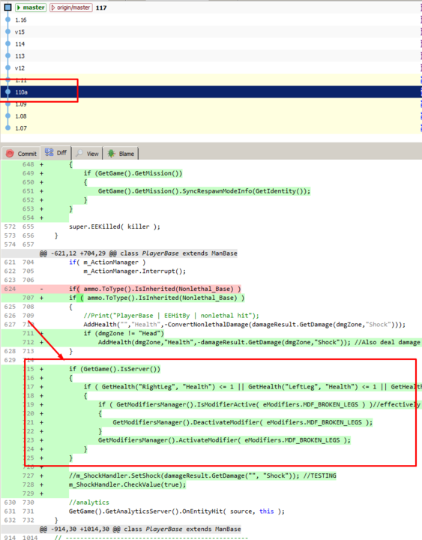Viewport: 422px width, 540px height.
Task: Click line 'if (GetGame().GetMission())'
Action: (x=133, y=173)
